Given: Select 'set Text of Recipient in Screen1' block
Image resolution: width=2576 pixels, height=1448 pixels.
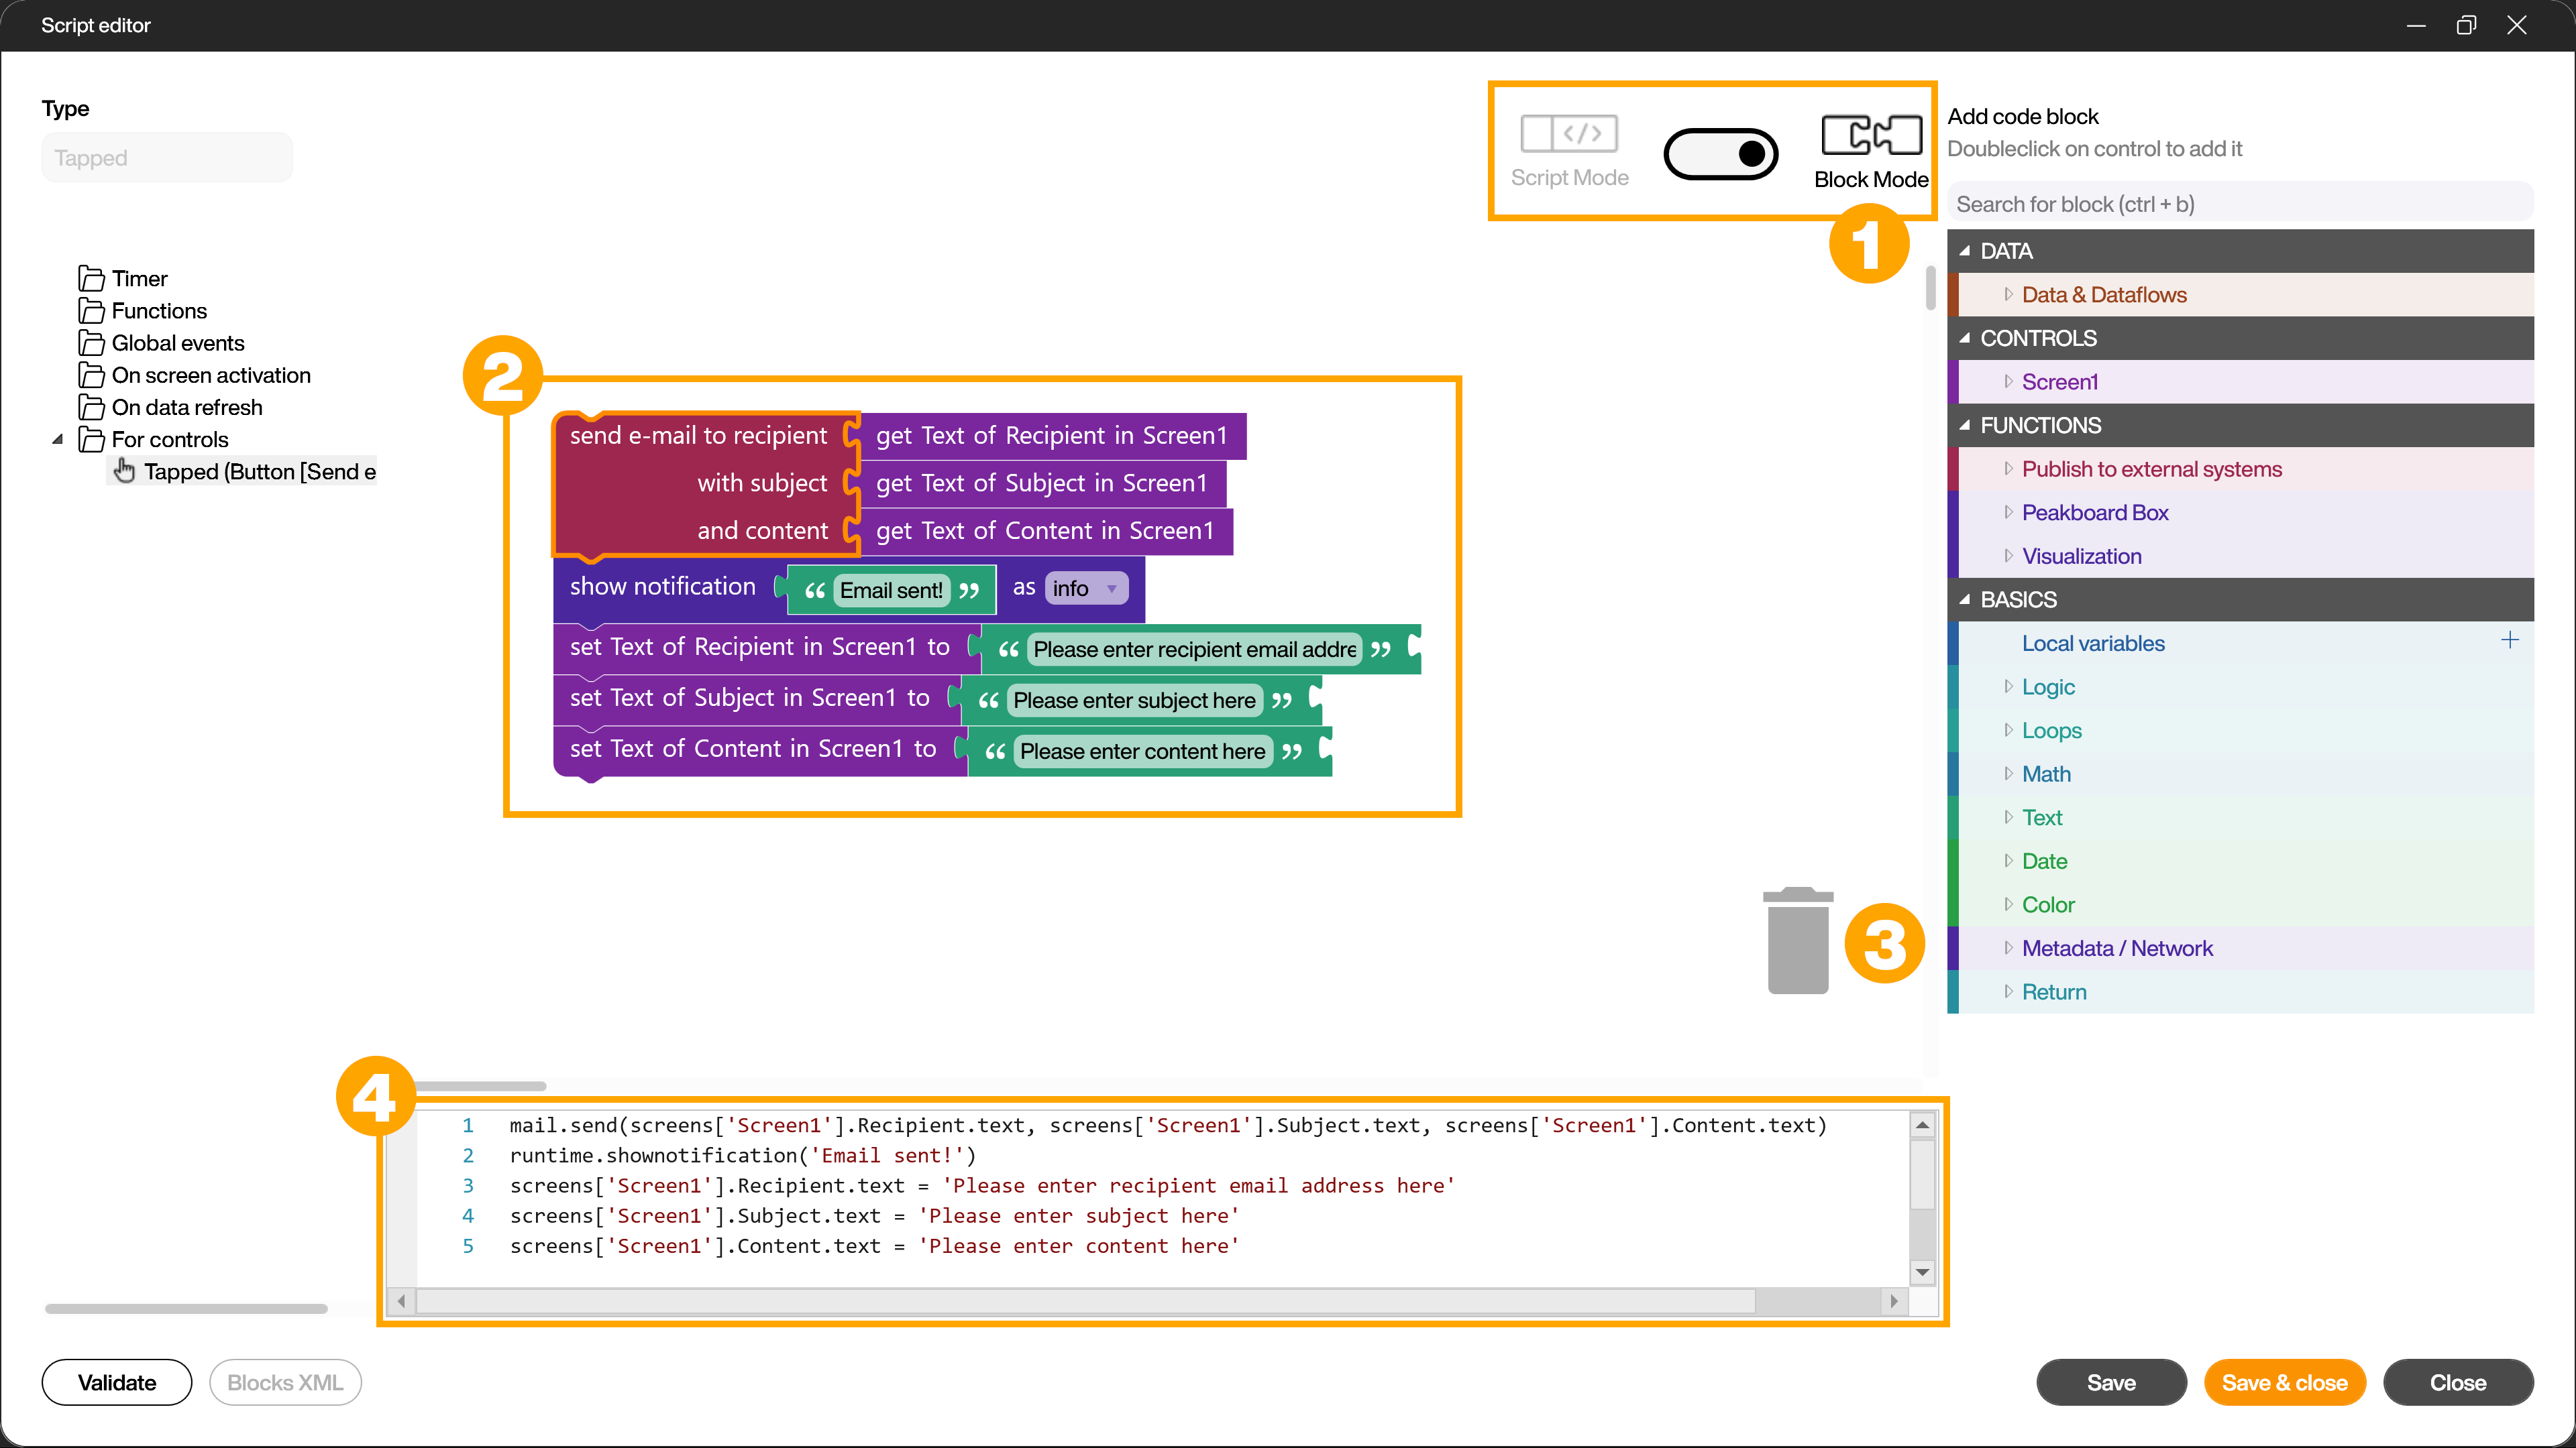Looking at the screenshot, I should 760,648.
